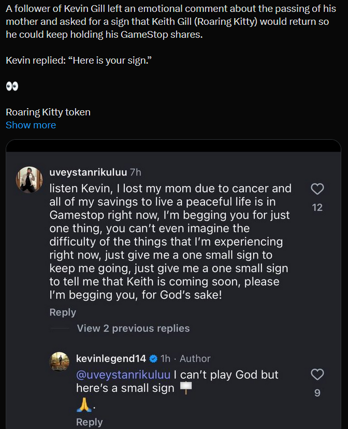Click the placard sign emoji in the reply
The height and width of the screenshot is (429, 348).
coord(186,388)
